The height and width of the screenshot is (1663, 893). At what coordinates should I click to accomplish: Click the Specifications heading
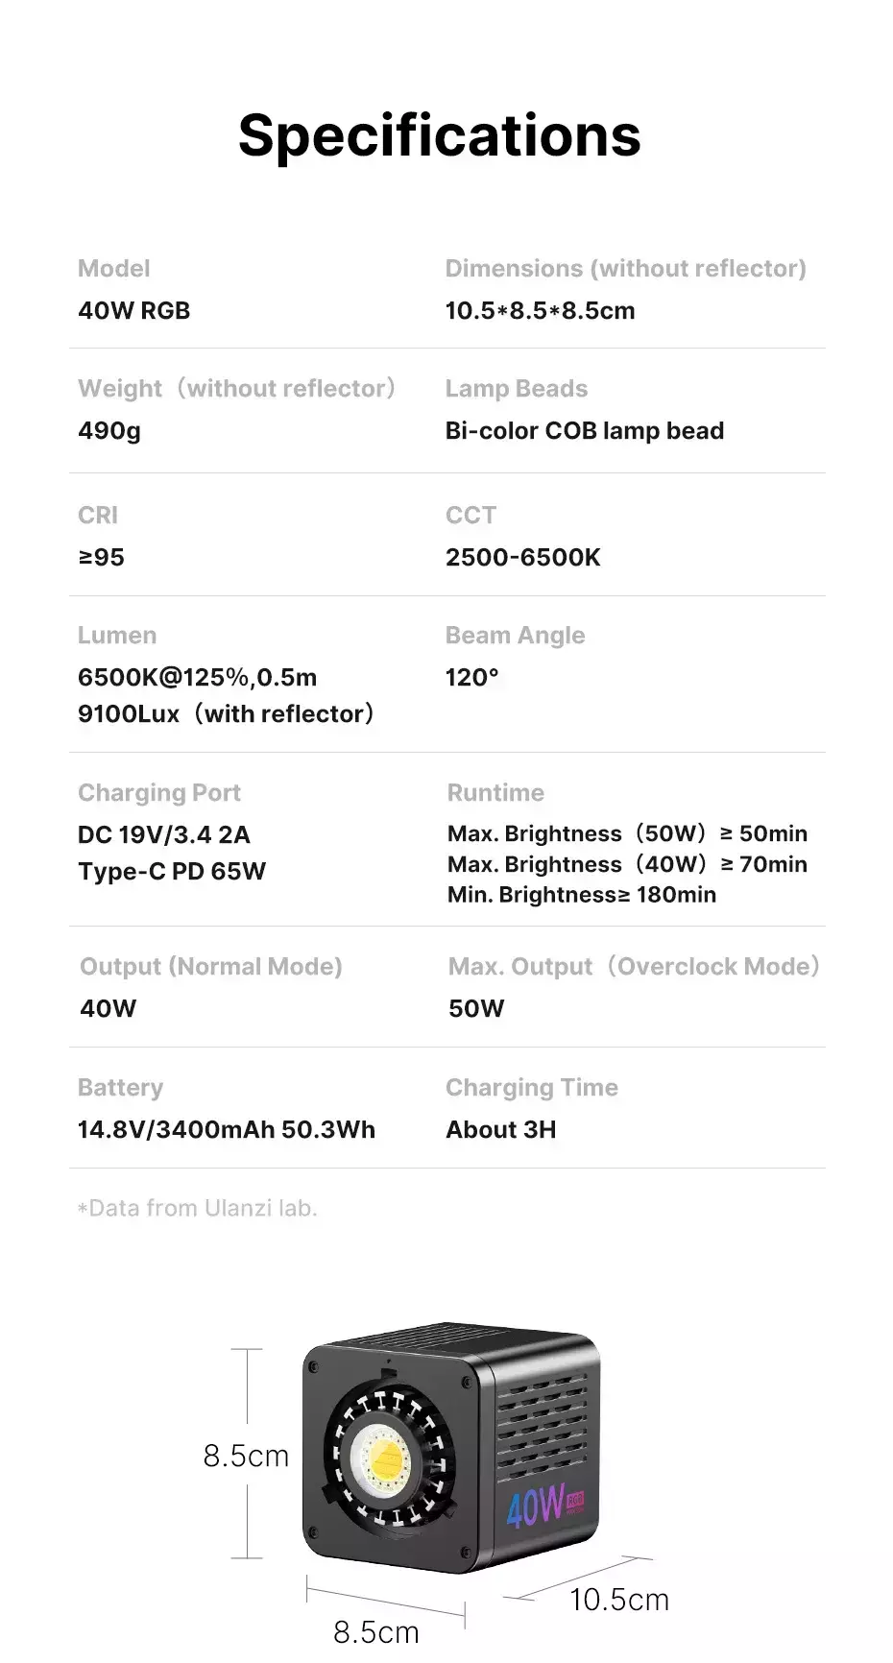tap(439, 135)
